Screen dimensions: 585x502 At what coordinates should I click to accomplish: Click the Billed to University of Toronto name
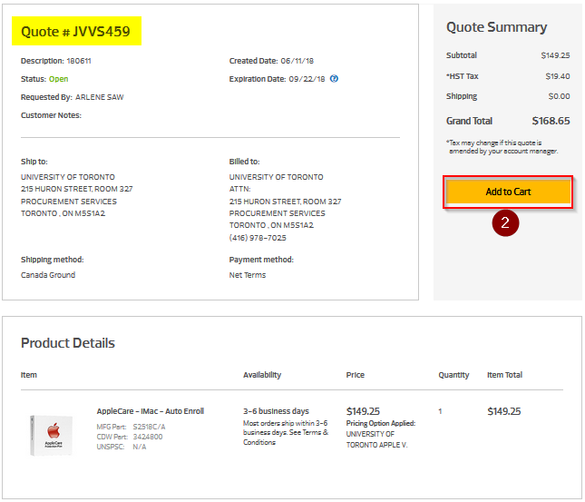(x=276, y=177)
